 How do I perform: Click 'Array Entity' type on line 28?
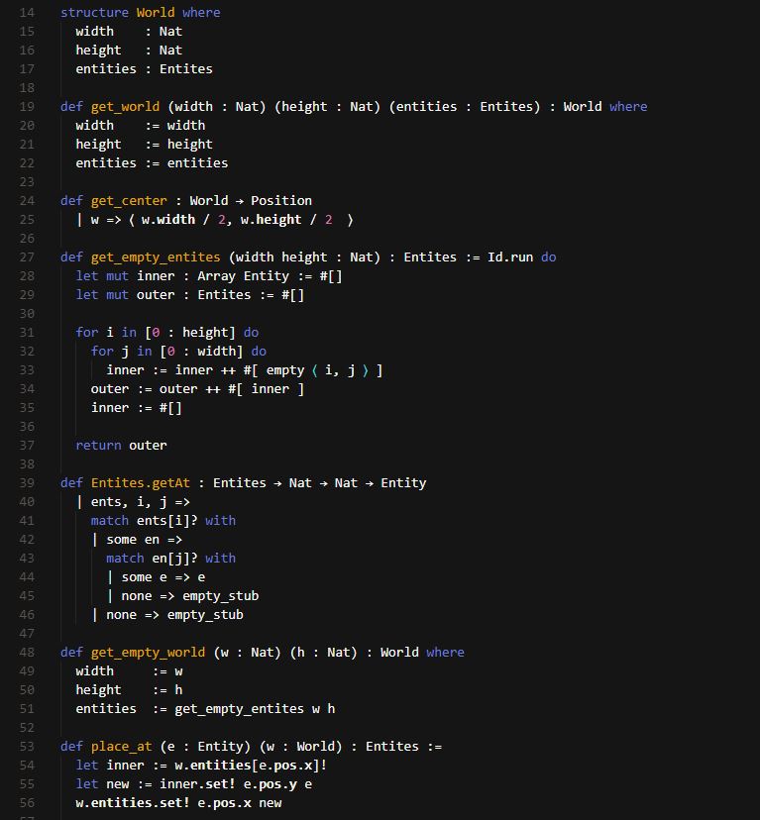[243, 276]
